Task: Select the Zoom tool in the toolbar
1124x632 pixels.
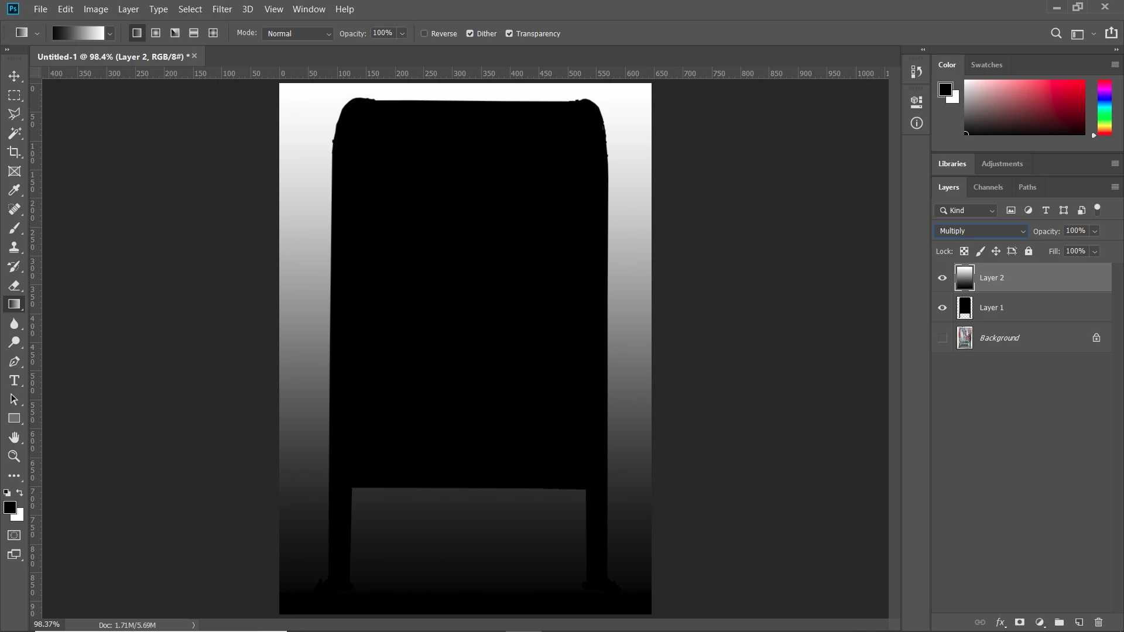Action: [14, 456]
